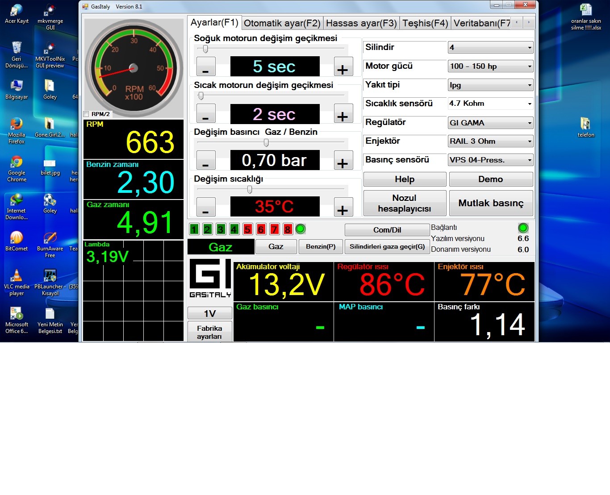Toggle cylinder 8 red indicator
The image size is (610, 495).
click(x=288, y=229)
